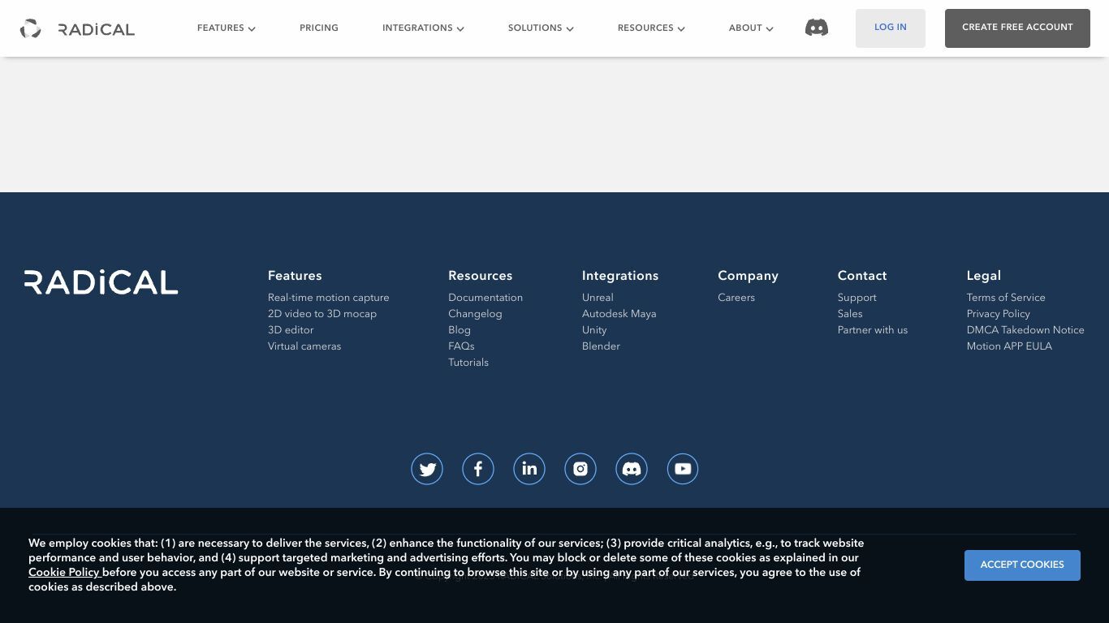1109x623 pixels.
Task: Expand the Integrations dropdown in the navbar
Action: (423, 28)
